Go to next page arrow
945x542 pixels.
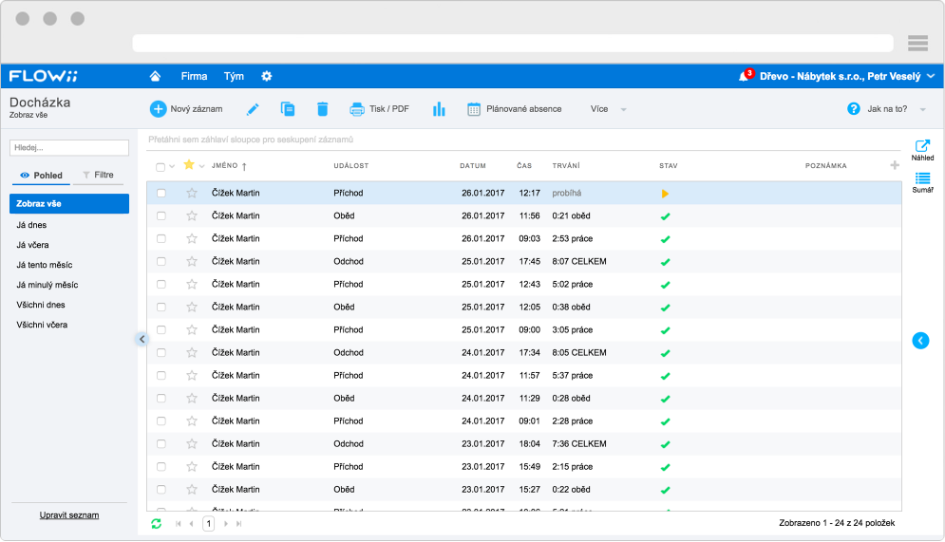pos(226,524)
